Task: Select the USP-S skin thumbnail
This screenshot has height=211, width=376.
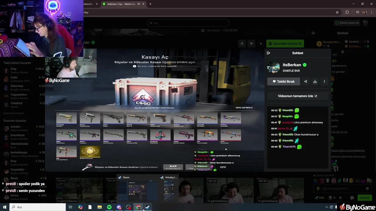Action: [137, 136]
